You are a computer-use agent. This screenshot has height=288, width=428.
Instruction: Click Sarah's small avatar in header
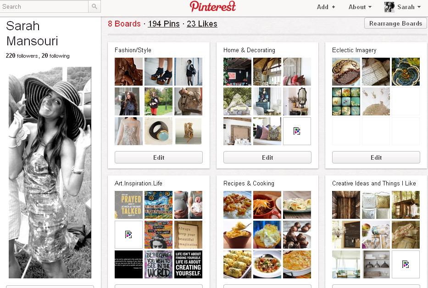[x=389, y=7]
